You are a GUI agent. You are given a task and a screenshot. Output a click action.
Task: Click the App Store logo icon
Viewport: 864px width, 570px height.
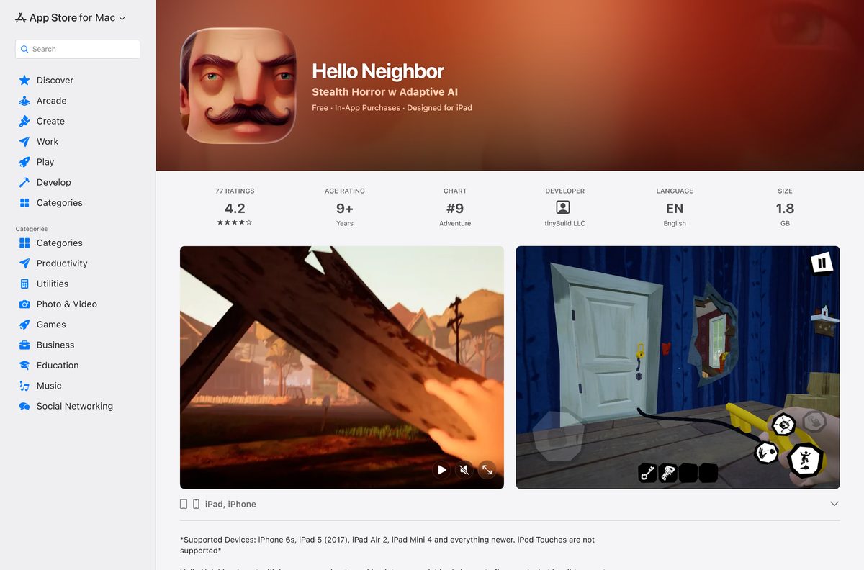point(21,18)
